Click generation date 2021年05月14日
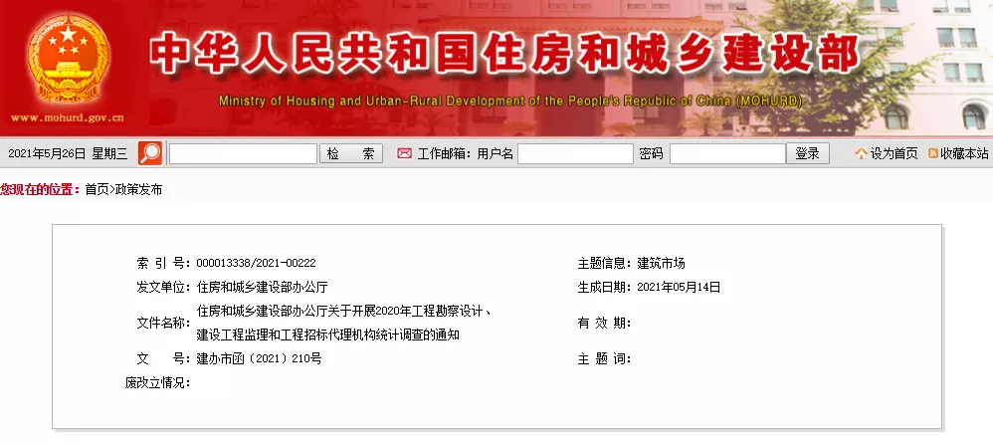The width and height of the screenshot is (993, 445). (x=679, y=287)
